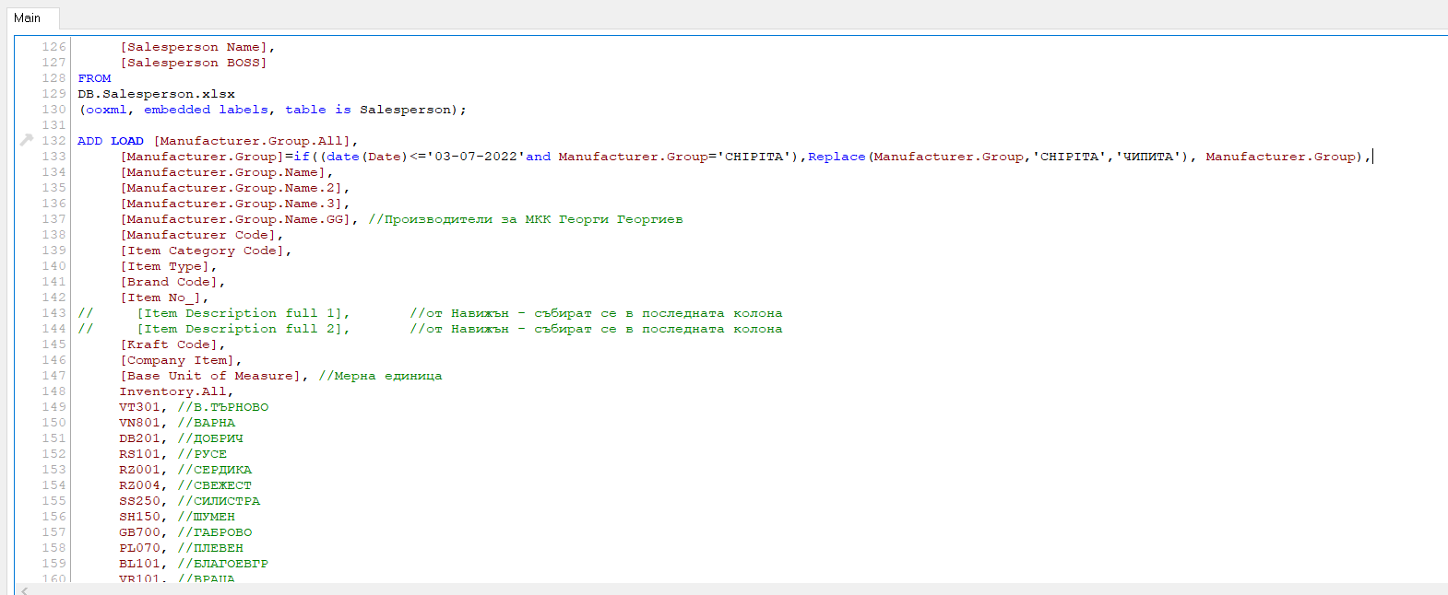The image size is (1448, 595).
Task: Click the Мерна единица comment
Action: (380, 376)
